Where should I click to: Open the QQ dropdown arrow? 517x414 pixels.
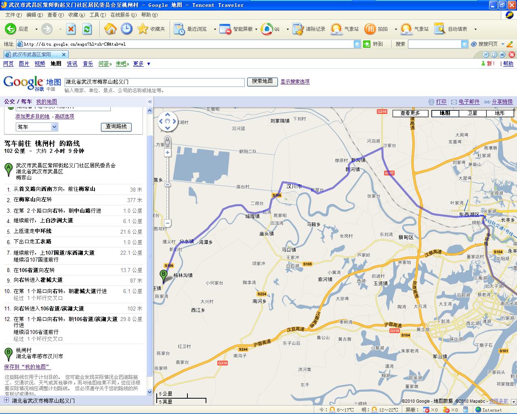(288, 29)
